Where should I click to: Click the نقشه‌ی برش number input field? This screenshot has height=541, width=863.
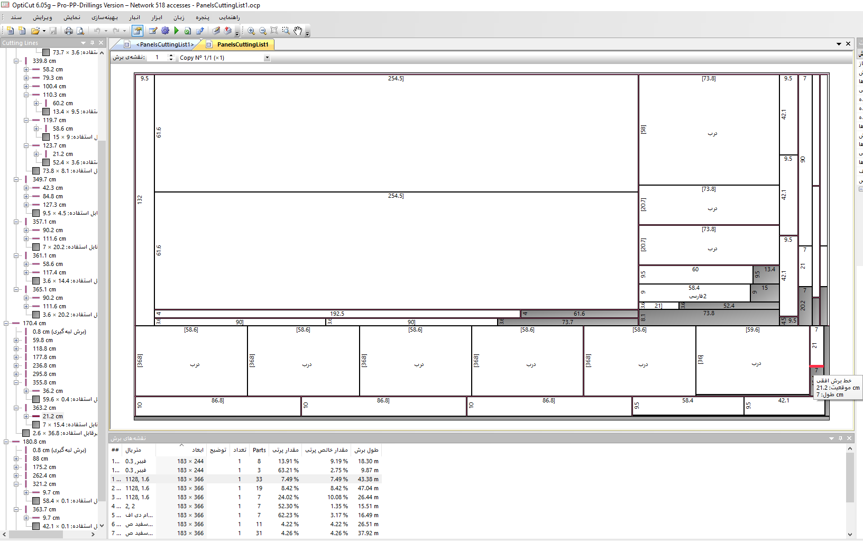pos(157,58)
